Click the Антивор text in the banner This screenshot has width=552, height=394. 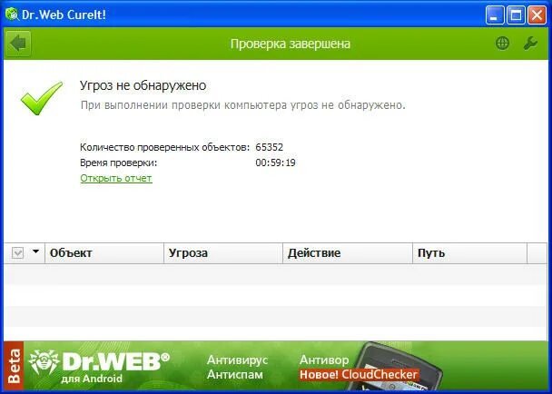pos(324,360)
